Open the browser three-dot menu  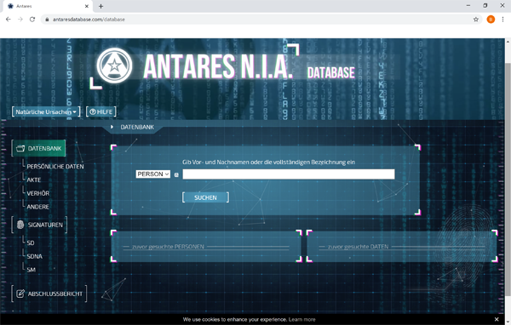[x=502, y=20]
